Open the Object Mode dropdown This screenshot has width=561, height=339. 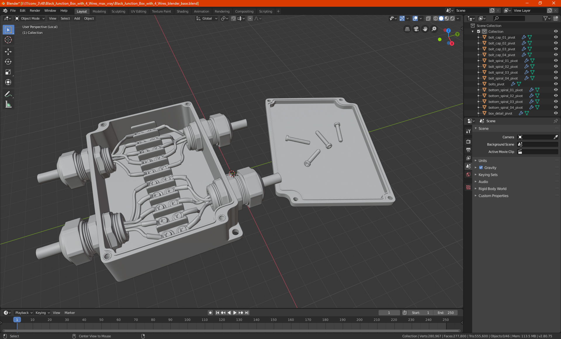point(30,18)
